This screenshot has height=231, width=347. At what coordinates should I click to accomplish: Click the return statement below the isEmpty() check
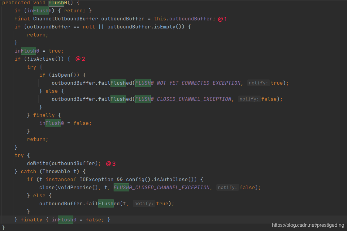[37, 35]
